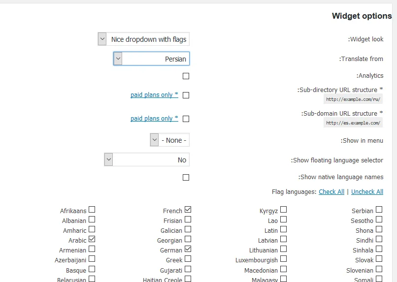Check the Galician language checkbox
Viewport: 397px width, 282px height.
(x=188, y=229)
